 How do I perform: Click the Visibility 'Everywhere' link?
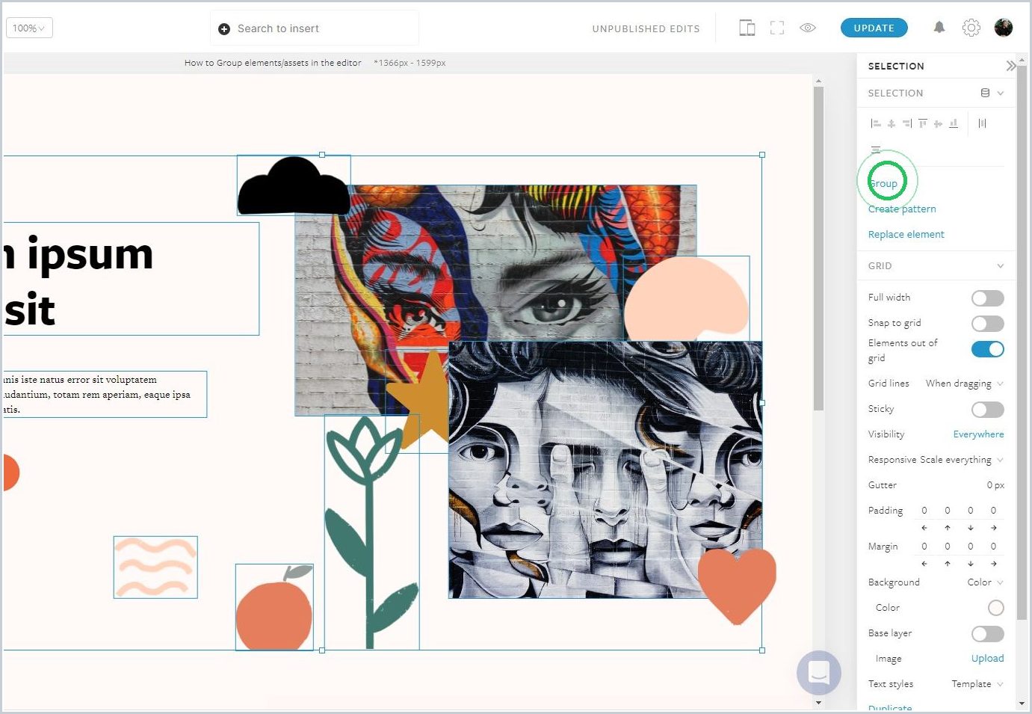978,434
